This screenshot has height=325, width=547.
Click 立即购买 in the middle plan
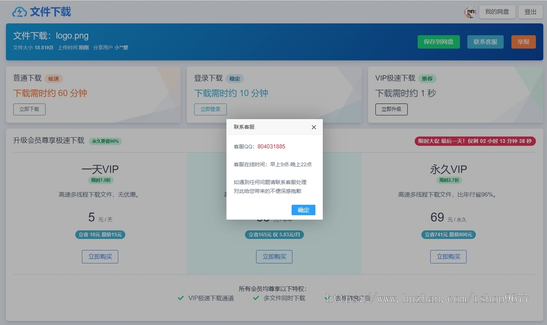[x=274, y=257]
